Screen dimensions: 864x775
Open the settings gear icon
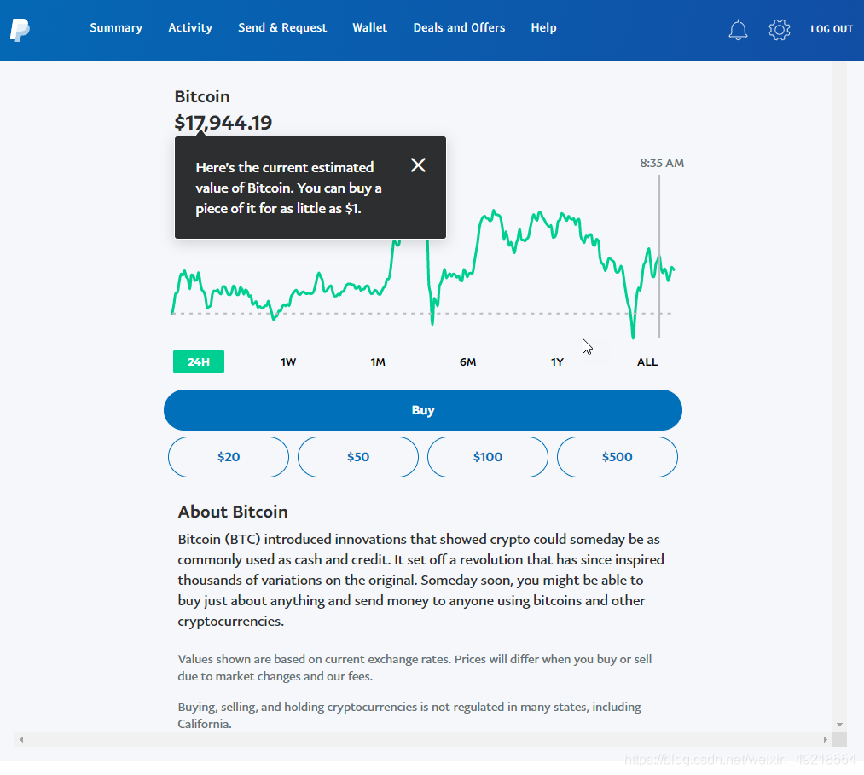[x=780, y=29]
